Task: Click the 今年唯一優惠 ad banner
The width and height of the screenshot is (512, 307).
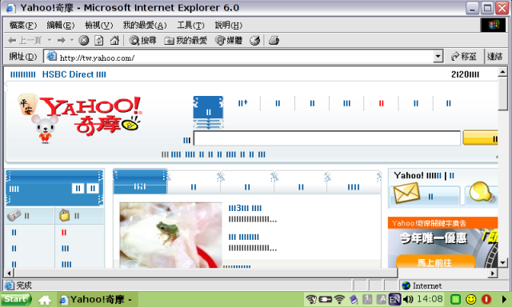Action: (434, 238)
